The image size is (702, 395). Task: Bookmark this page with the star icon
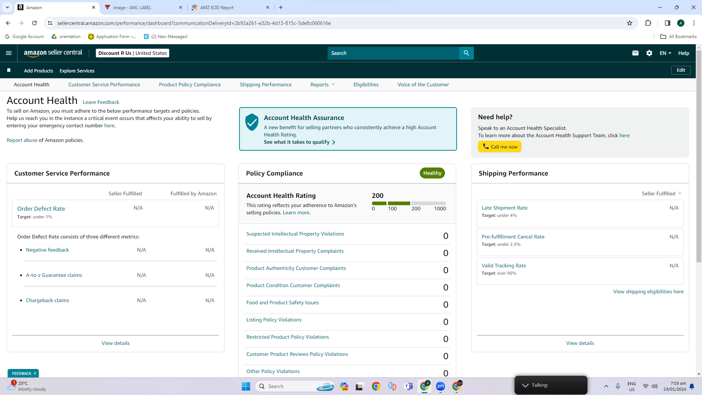click(630, 23)
